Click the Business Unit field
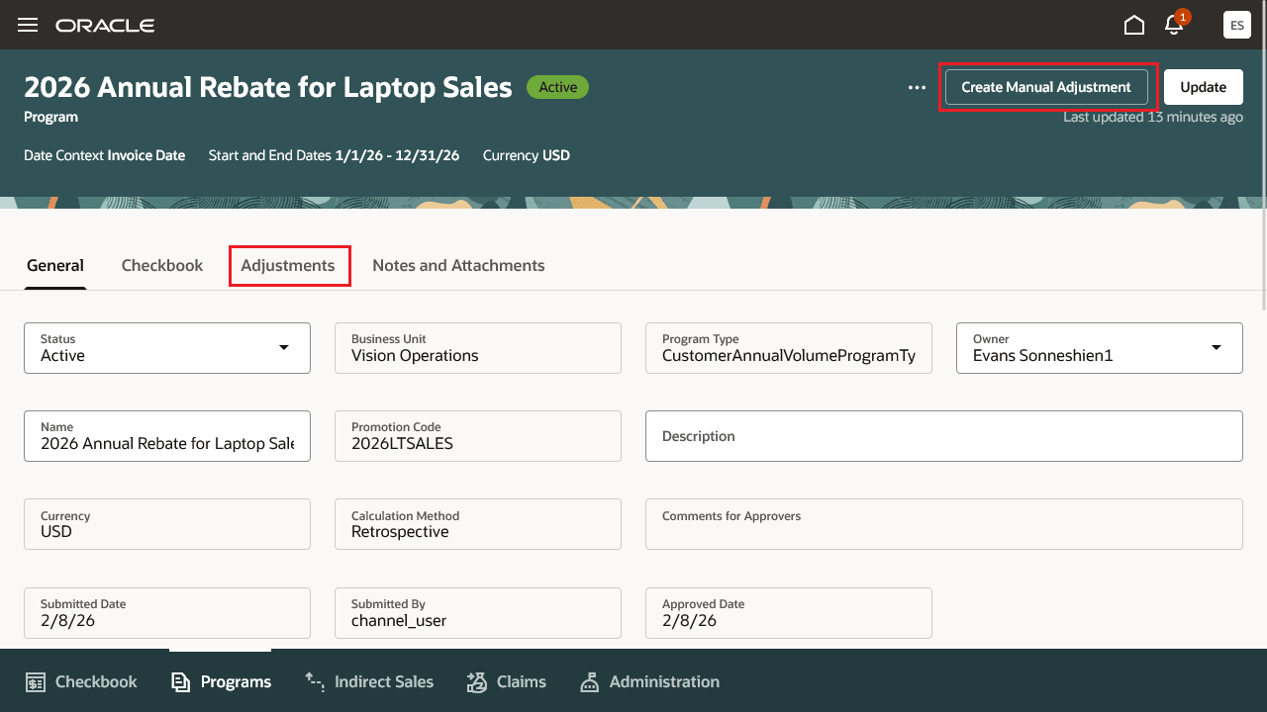This screenshot has width=1267, height=712. [x=478, y=348]
